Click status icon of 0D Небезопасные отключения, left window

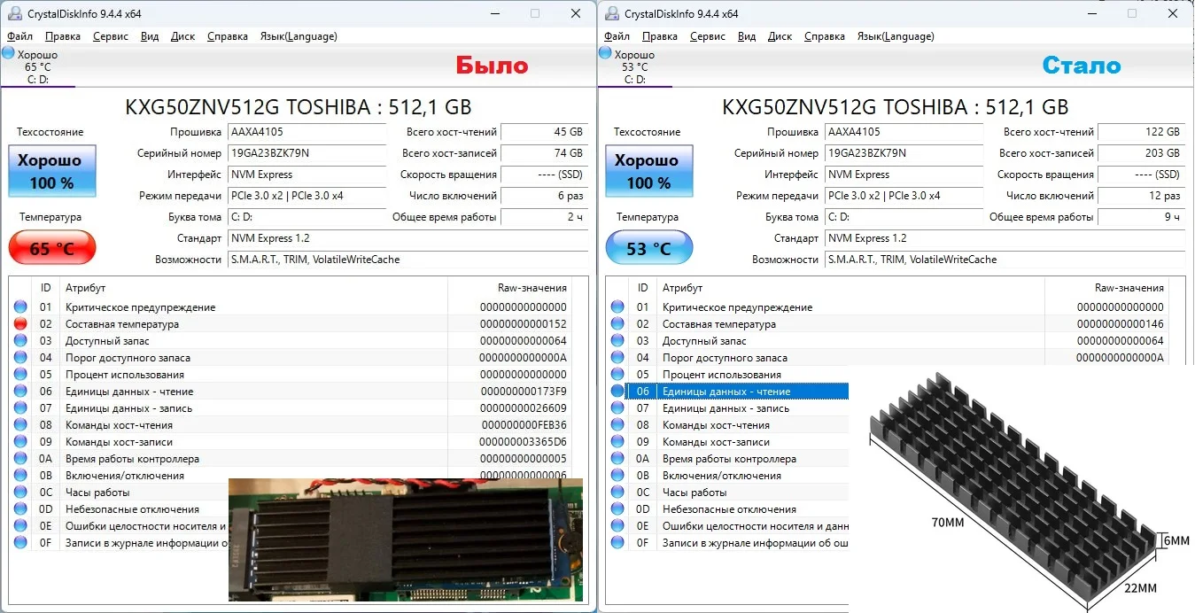[x=20, y=509]
